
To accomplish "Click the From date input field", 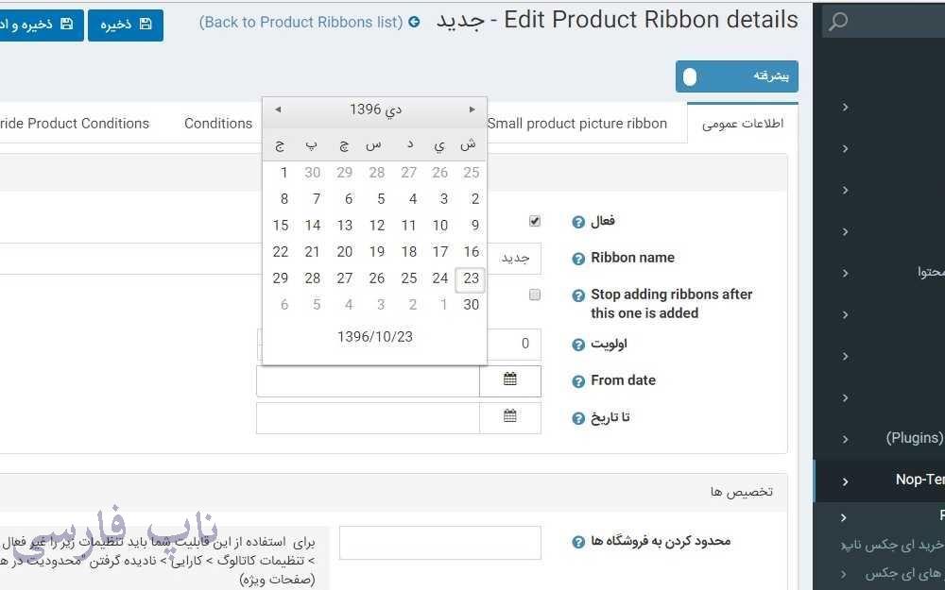I will click(x=368, y=380).
